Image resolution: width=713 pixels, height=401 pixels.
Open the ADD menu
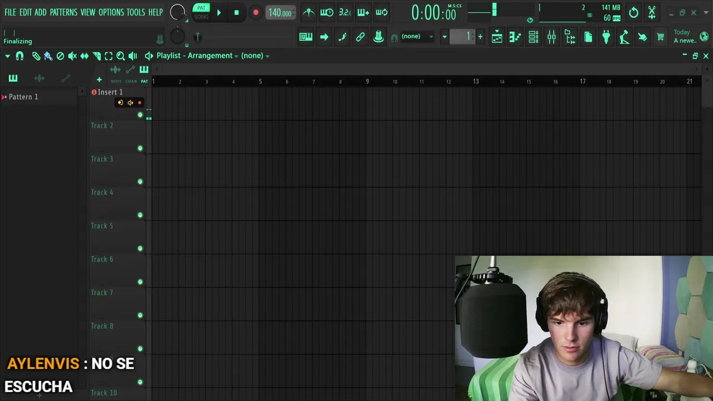pyautogui.click(x=41, y=12)
